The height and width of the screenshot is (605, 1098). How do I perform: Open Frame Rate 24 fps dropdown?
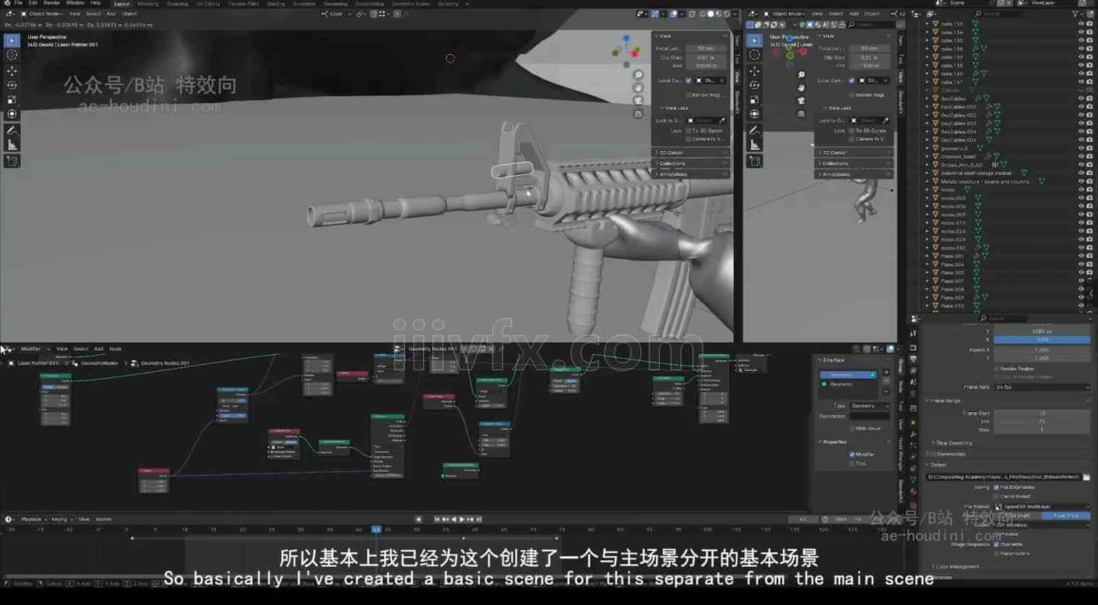[1042, 387]
